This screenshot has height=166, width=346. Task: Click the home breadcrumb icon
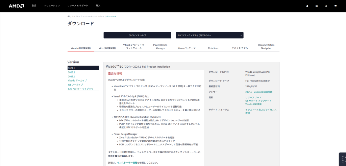pyautogui.click(x=69, y=16)
